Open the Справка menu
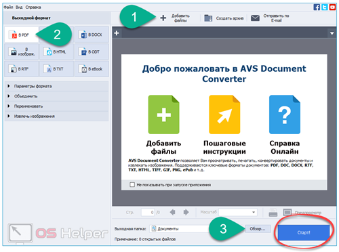Viewport: 339px width, 252px height. [33, 7]
